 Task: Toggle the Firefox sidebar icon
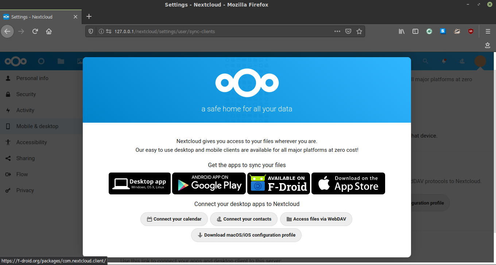[415, 31]
